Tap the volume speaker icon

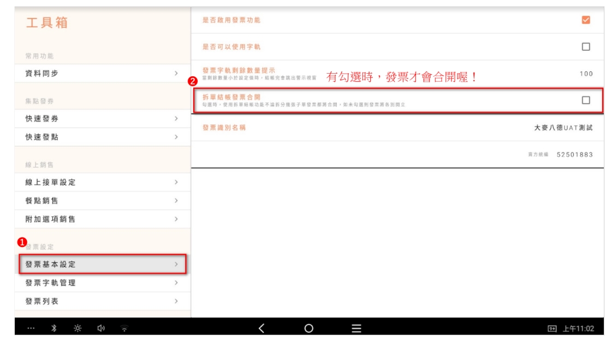click(x=101, y=328)
